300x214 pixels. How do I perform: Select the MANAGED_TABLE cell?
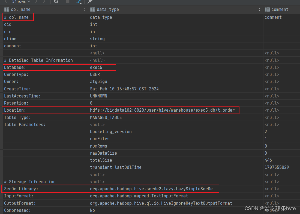point(106,117)
